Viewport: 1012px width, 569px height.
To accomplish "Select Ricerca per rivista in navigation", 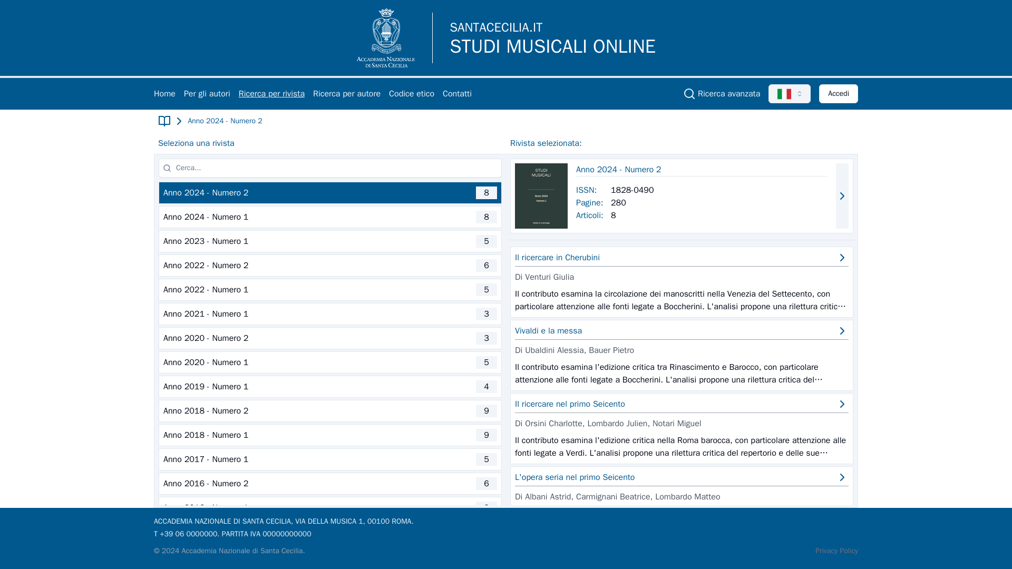I will click(x=271, y=94).
